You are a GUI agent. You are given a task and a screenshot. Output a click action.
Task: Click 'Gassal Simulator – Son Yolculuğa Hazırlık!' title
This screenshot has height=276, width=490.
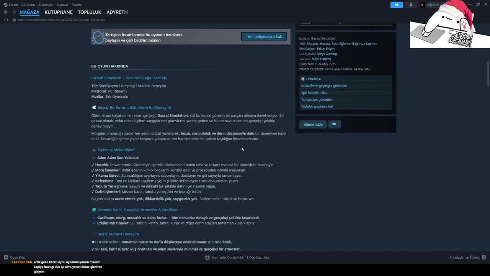tap(129, 78)
